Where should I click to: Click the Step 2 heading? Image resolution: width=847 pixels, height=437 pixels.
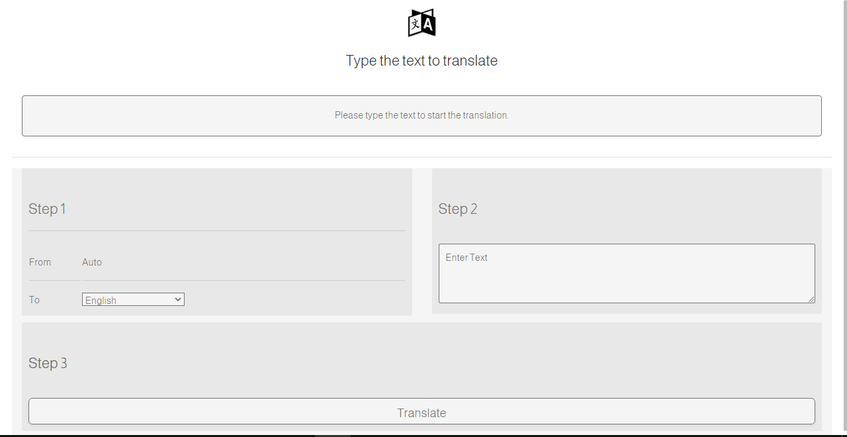coord(457,209)
